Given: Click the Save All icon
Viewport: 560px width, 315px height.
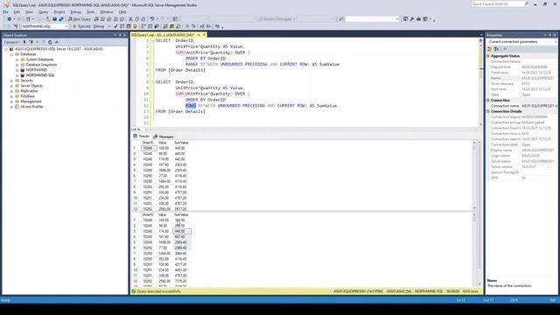Looking at the screenshot, I should 61,19.
